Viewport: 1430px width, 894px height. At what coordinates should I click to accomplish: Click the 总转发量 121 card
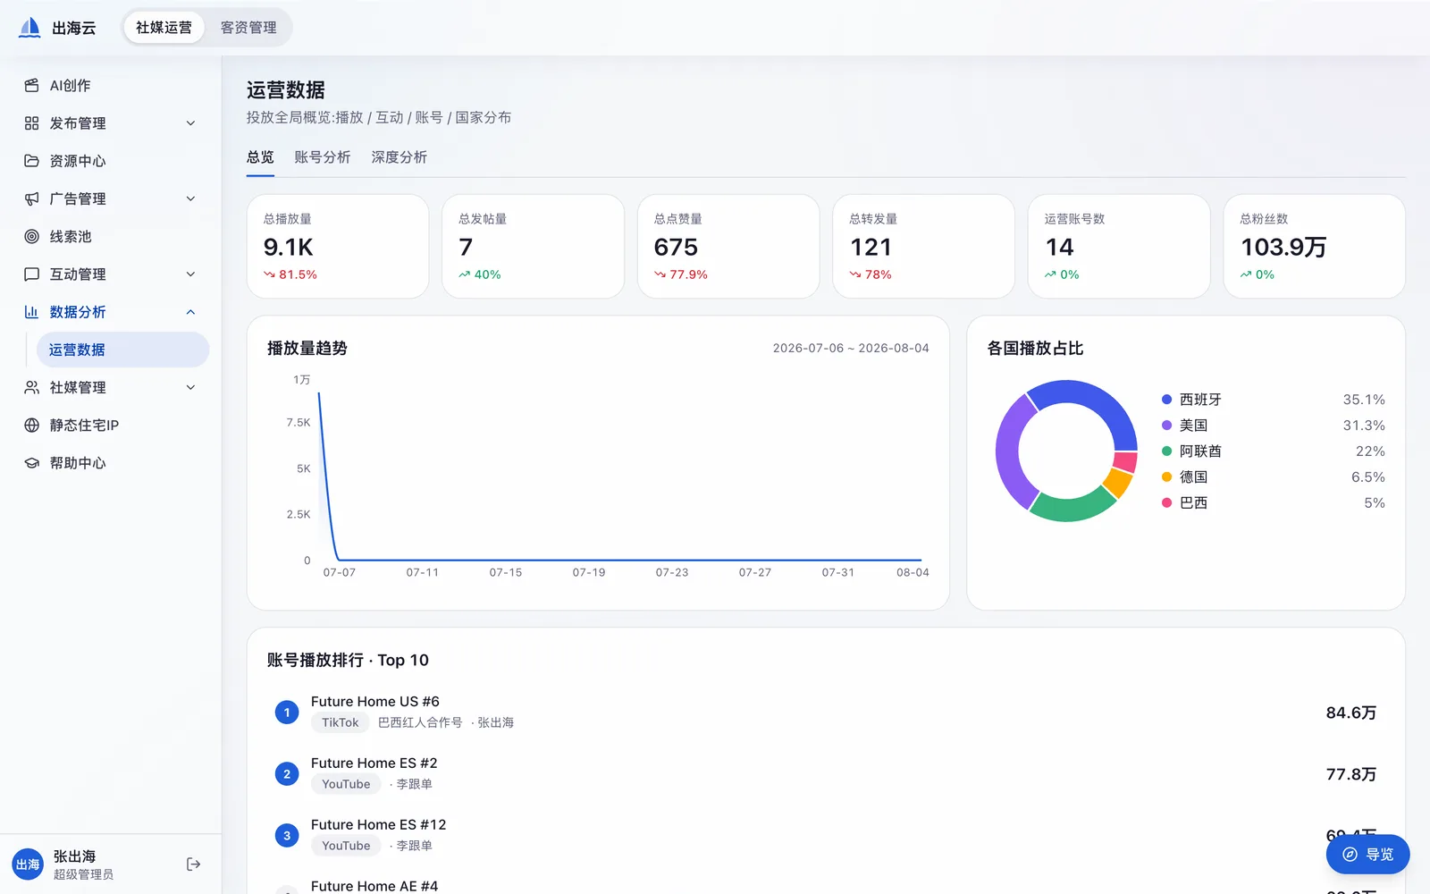coord(923,247)
